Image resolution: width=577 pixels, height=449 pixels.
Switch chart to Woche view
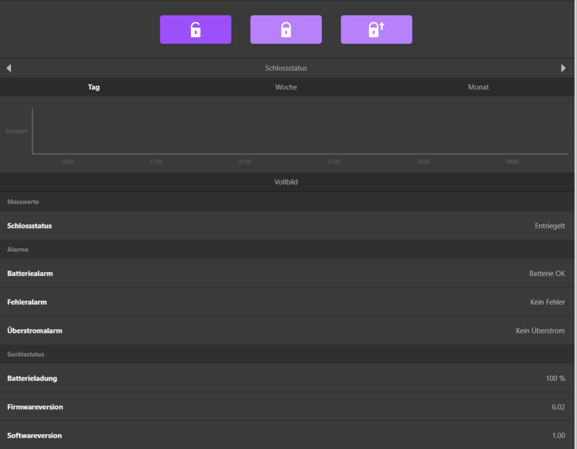coord(286,87)
